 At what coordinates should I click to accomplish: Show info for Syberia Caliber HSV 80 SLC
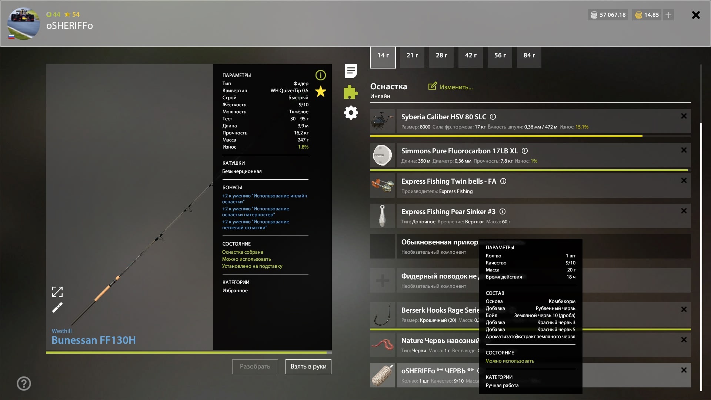coord(493,117)
